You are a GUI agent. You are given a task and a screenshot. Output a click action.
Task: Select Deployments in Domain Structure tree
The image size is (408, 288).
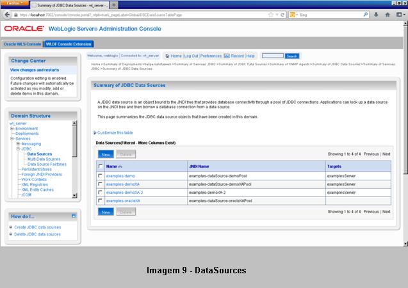pyautogui.click(x=27, y=134)
